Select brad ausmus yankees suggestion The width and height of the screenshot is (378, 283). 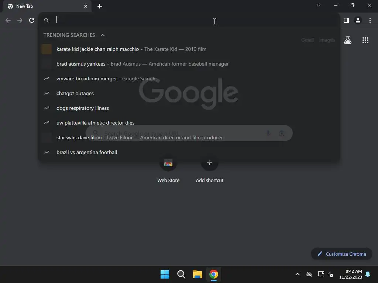[x=189, y=64]
